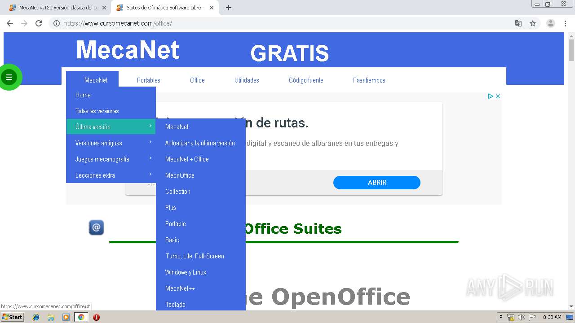Open the Pasatiempos nav menu
The height and width of the screenshot is (323, 575).
(369, 80)
